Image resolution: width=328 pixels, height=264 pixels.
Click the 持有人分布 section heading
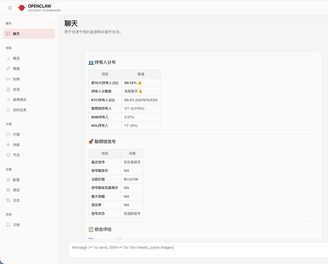click(x=102, y=63)
